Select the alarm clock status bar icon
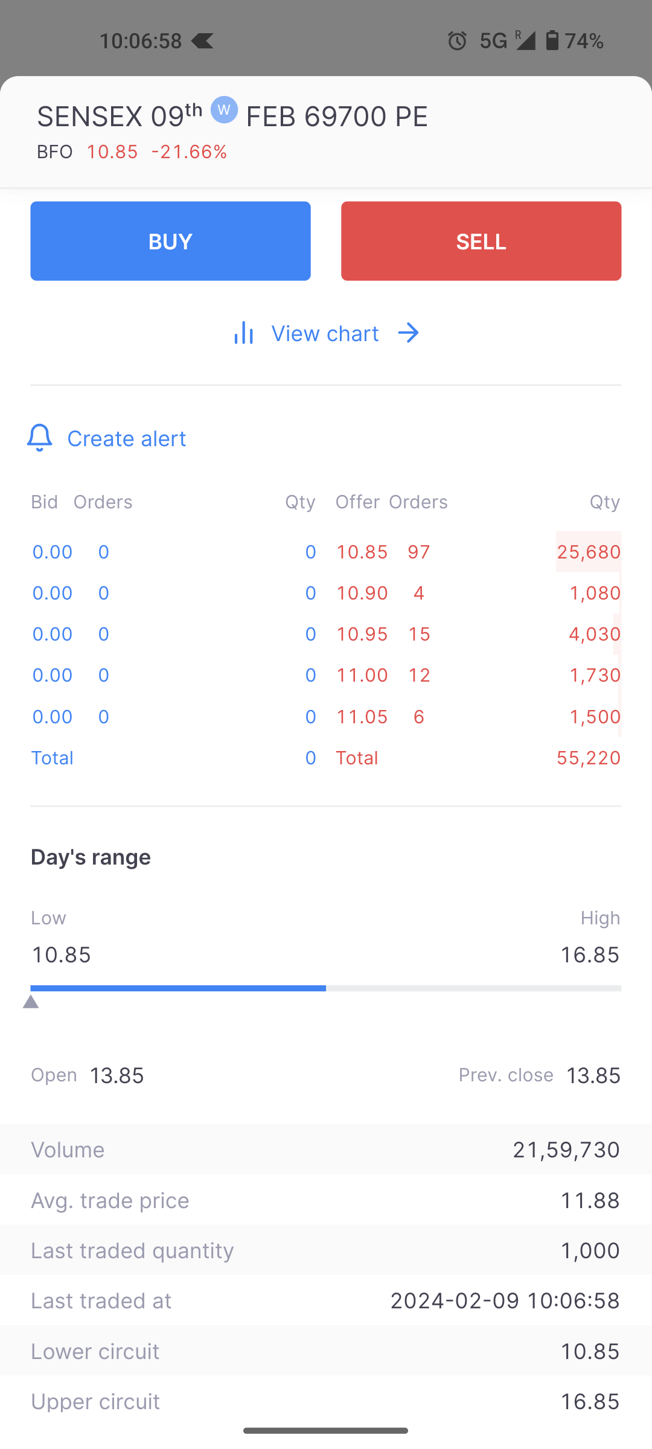Image resolution: width=652 pixels, height=1449 pixels. (x=457, y=40)
